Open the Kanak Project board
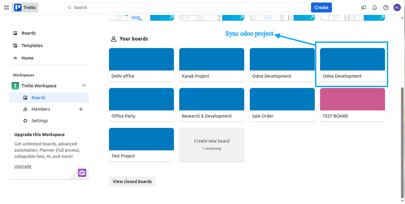Viewport: 405px width, 204px height. click(212, 65)
